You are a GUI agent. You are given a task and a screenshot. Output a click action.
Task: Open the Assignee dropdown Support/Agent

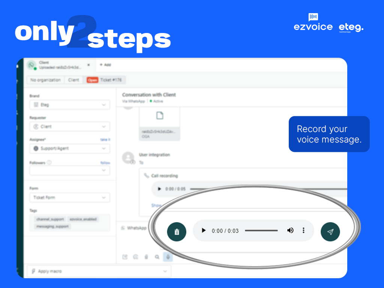70,148
